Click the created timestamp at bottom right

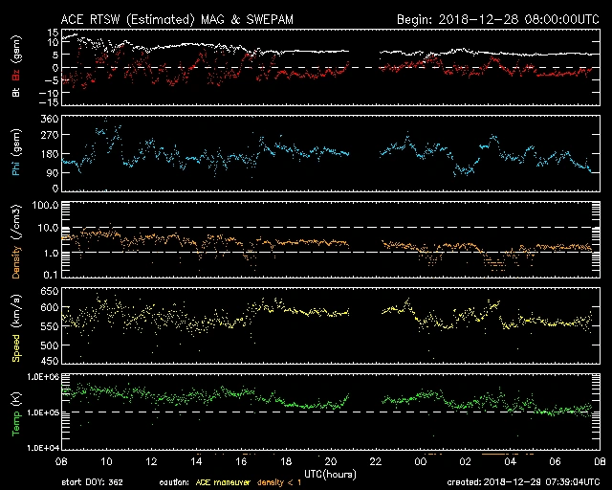[x=528, y=482]
